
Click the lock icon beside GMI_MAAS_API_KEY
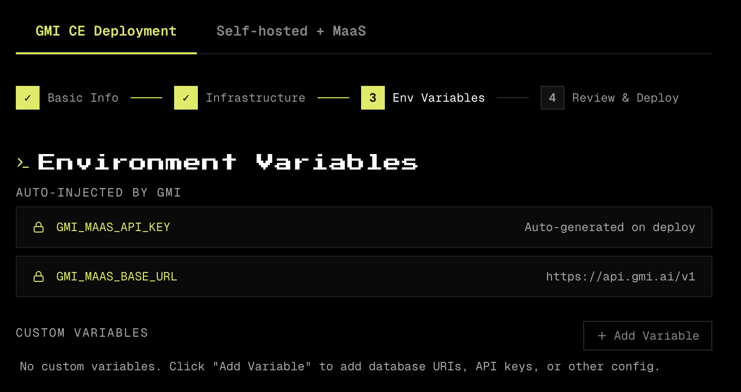click(x=39, y=227)
